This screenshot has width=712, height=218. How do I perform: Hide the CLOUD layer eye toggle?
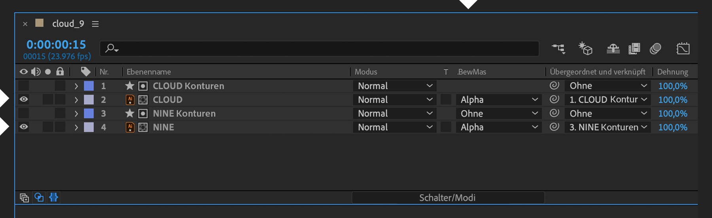tap(24, 100)
